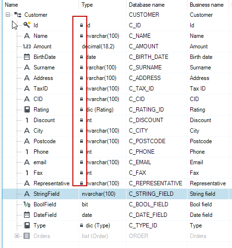The image size is (232, 248).
Task: Click the text type icon beside Representative
Action: pyautogui.click(x=27, y=183)
